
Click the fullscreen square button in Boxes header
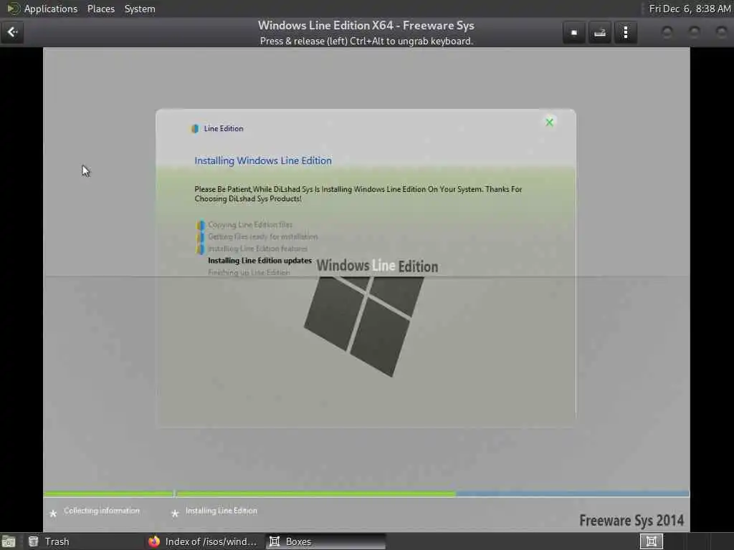[574, 32]
